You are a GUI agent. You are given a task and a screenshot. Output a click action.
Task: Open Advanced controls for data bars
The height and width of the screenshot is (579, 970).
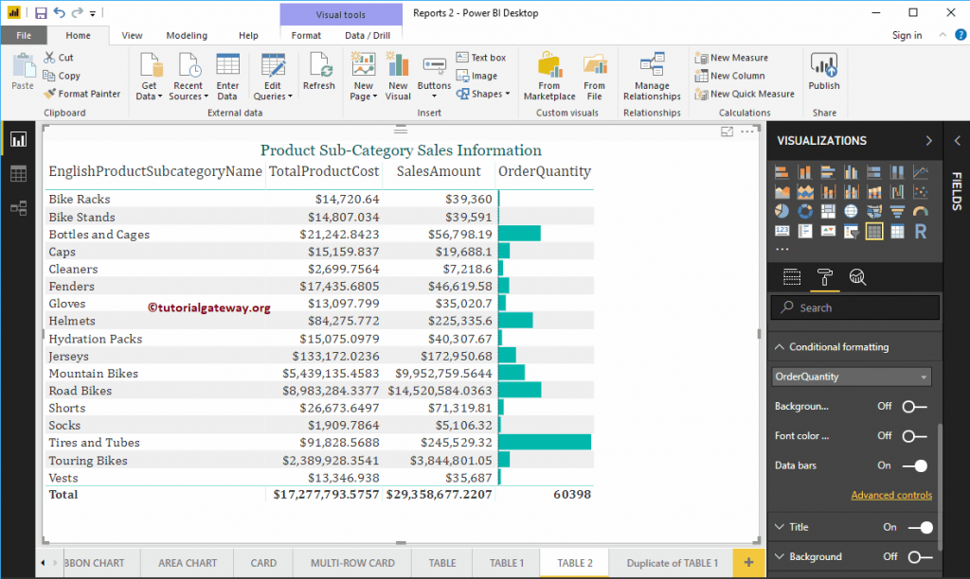(891, 495)
